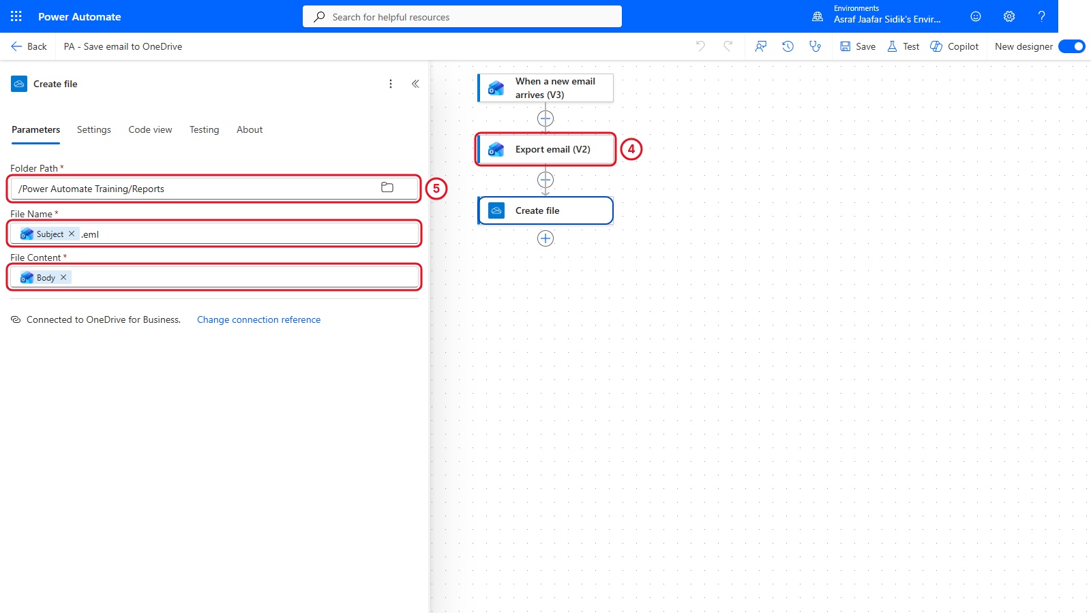Remove the Body token from File Content
Screen dimensions: 1091x613
[63, 277]
